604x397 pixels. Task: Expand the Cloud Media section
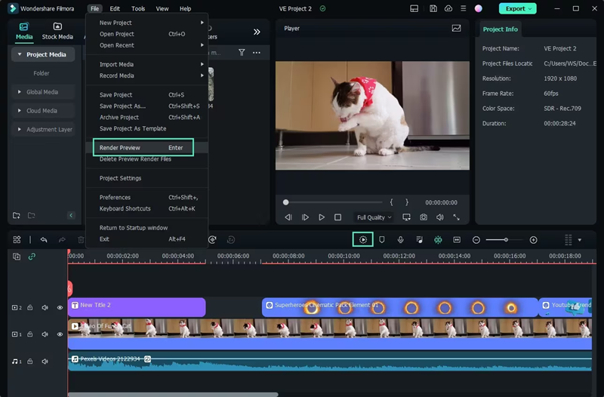[x=42, y=111]
